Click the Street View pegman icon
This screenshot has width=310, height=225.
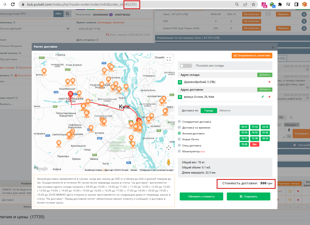(168, 162)
